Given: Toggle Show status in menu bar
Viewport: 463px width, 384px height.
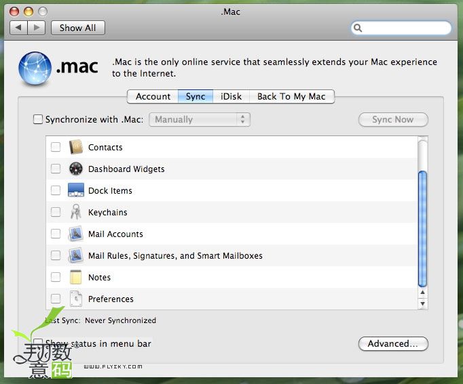Looking at the screenshot, I should pyautogui.click(x=38, y=343).
